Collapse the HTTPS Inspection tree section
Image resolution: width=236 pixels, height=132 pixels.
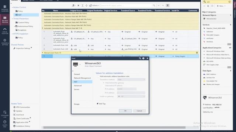[x=12, y=34]
